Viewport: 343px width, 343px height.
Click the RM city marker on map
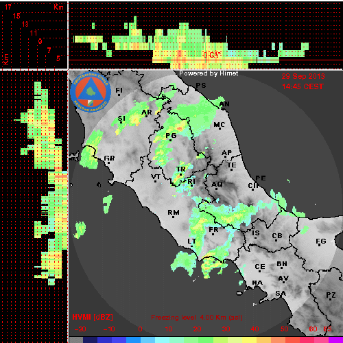click(173, 217)
